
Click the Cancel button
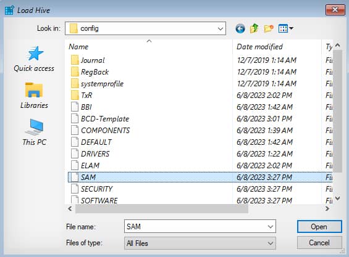(319, 243)
